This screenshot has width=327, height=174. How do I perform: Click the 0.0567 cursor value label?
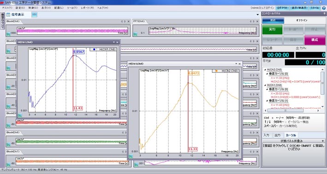(x=78, y=52)
